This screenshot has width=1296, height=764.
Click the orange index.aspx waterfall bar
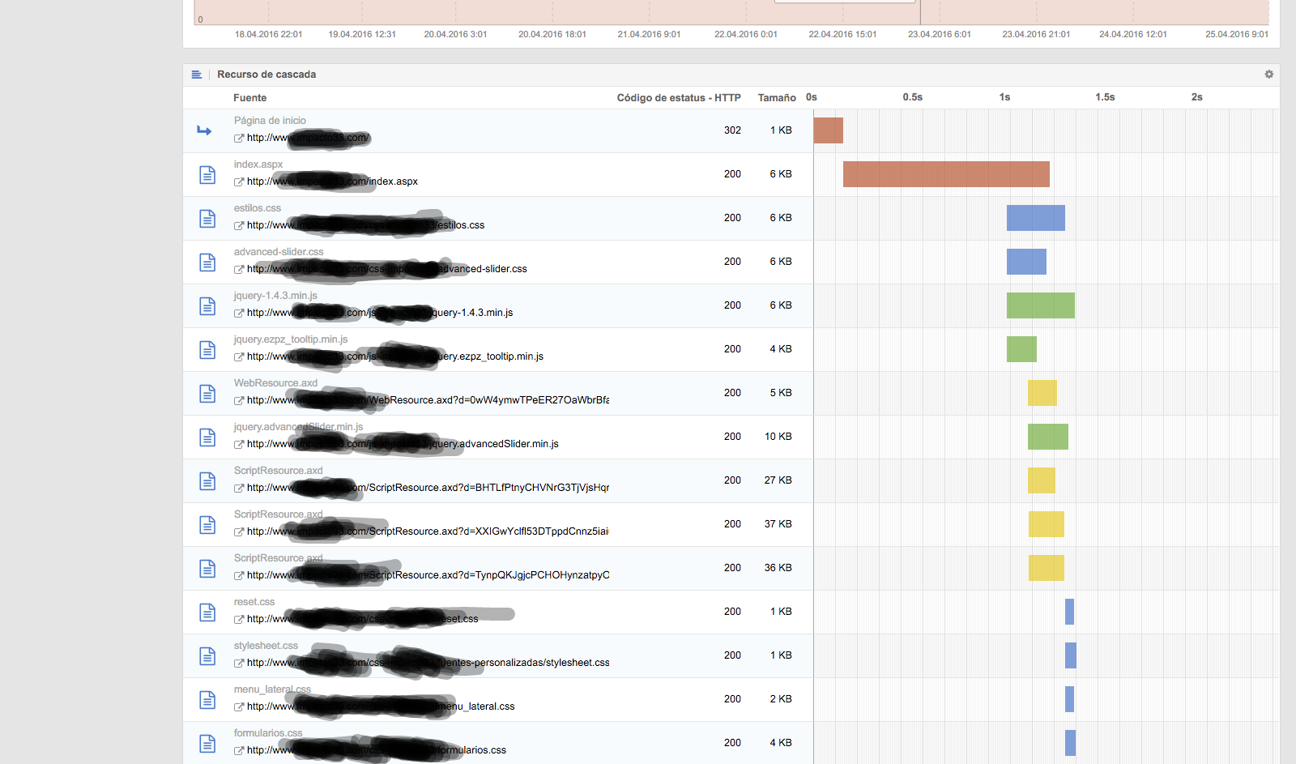pos(946,174)
